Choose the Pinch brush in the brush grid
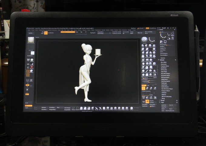The width and height of the screenshot is (206, 146). tap(154, 52)
